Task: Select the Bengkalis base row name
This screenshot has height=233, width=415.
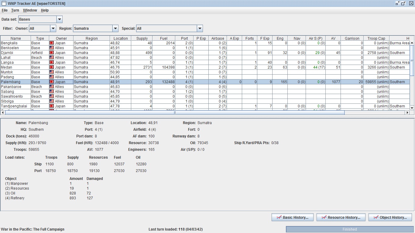Action: coord(15,43)
